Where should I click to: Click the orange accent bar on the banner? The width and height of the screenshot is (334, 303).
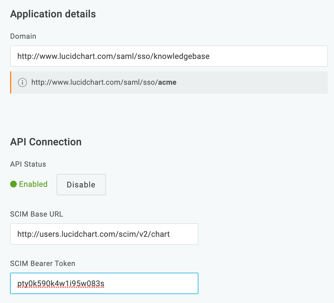coord(11,82)
